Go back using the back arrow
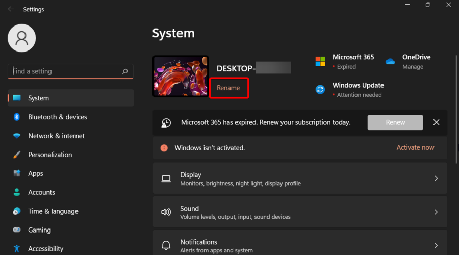 11,9
